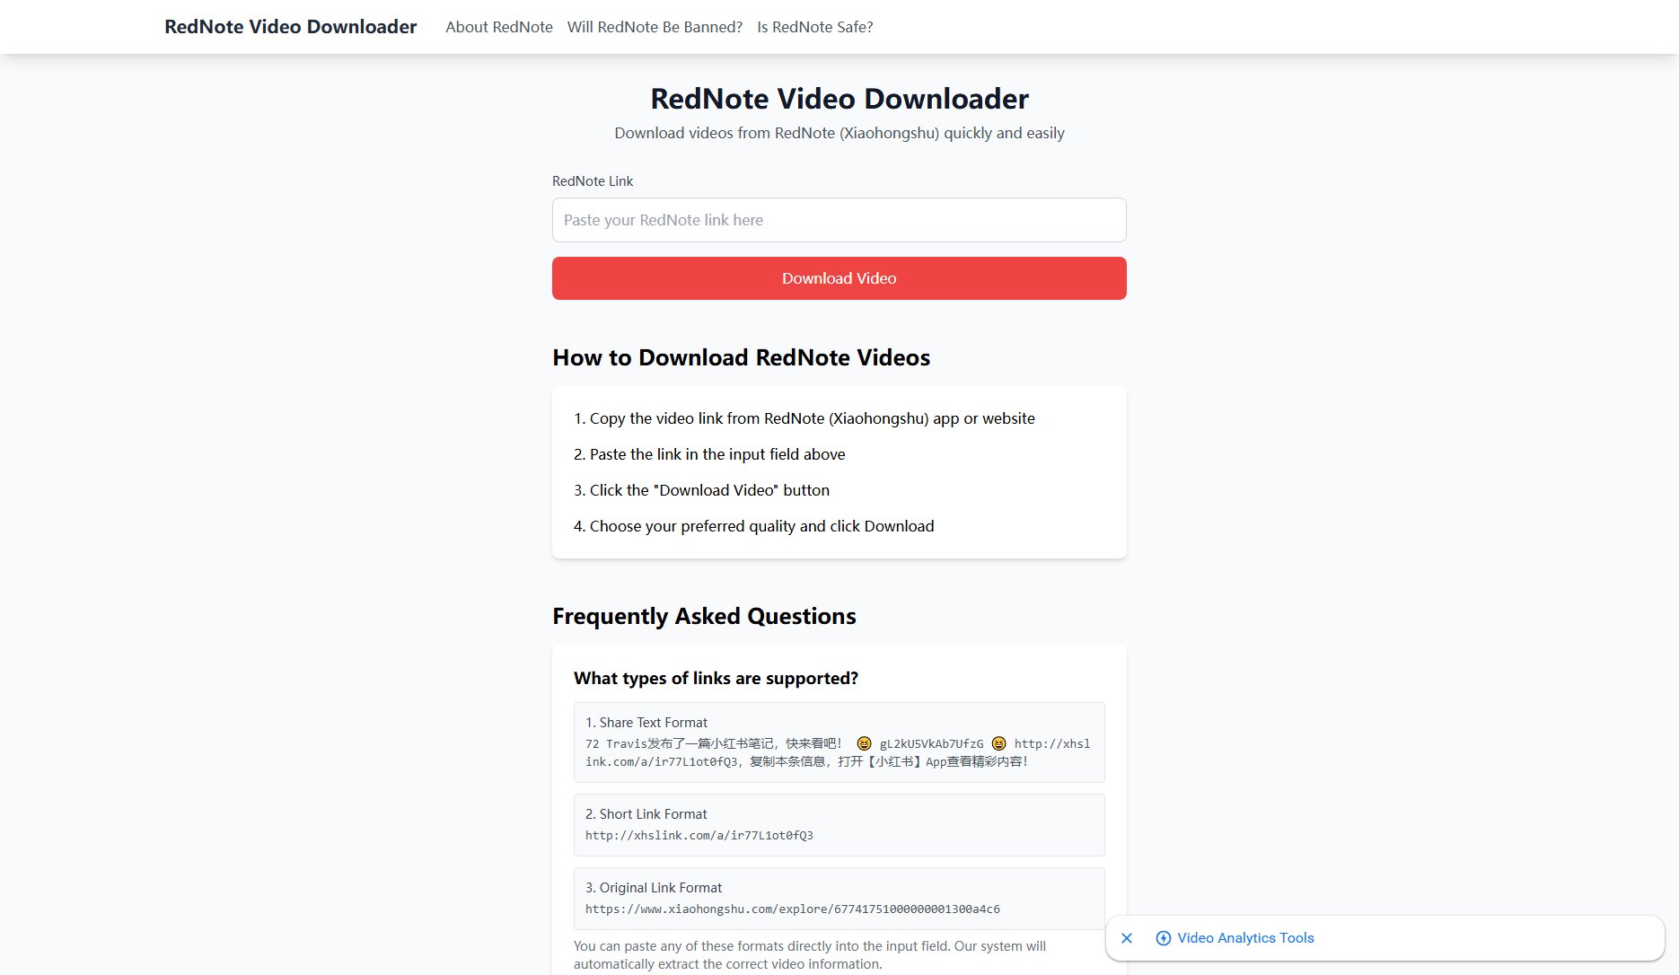Click the 3. Original Link Format label
Image resolution: width=1679 pixels, height=975 pixels.
pyautogui.click(x=654, y=888)
